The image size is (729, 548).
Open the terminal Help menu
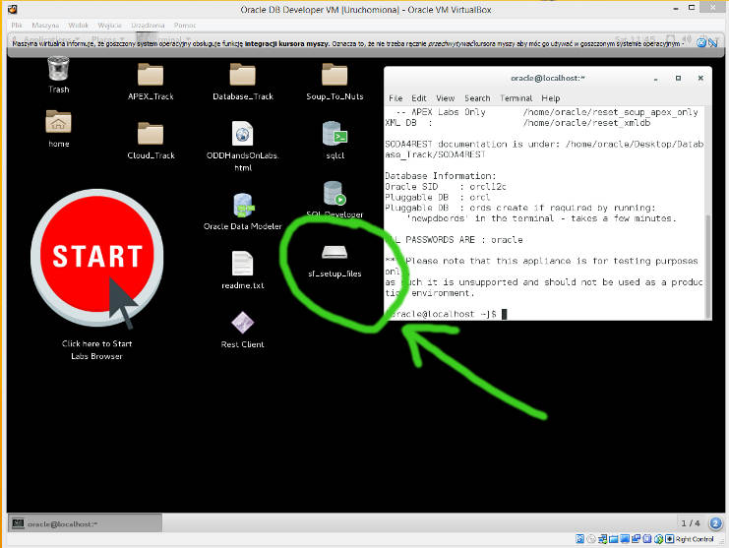pyautogui.click(x=551, y=98)
